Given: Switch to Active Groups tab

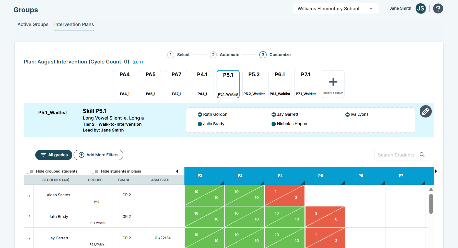Looking at the screenshot, I should (x=33, y=24).
